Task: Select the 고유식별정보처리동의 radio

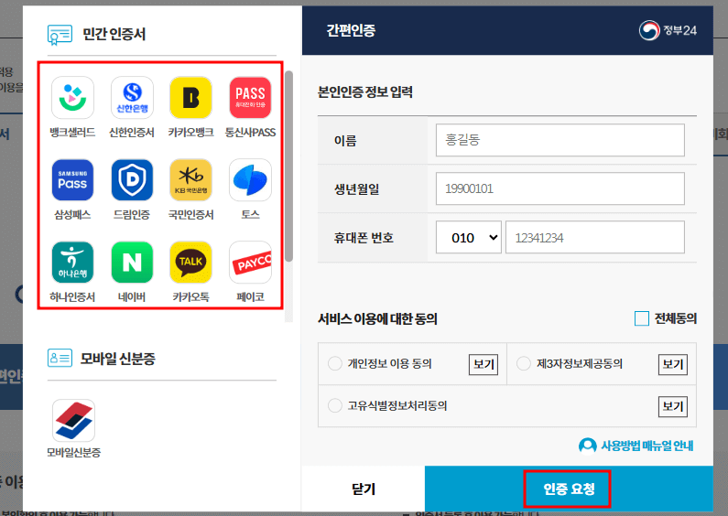Action: click(x=335, y=405)
